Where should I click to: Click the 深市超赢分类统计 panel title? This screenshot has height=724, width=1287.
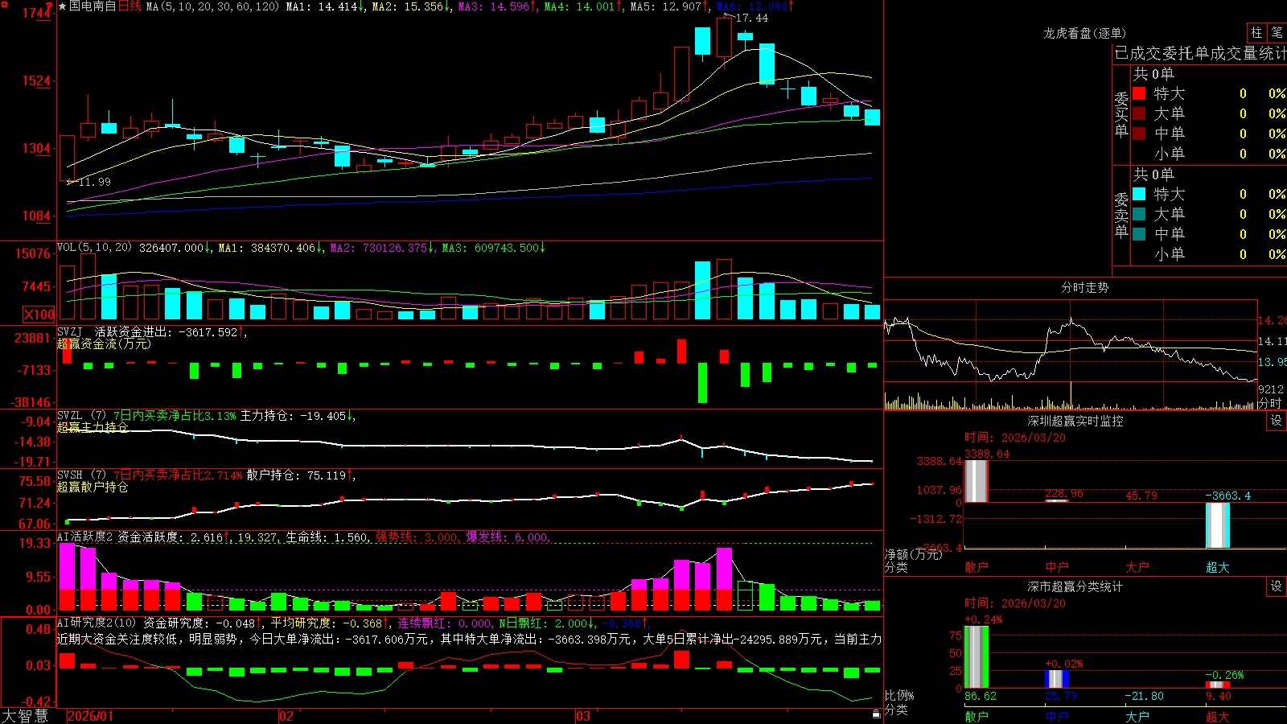tap(1075, 586)
